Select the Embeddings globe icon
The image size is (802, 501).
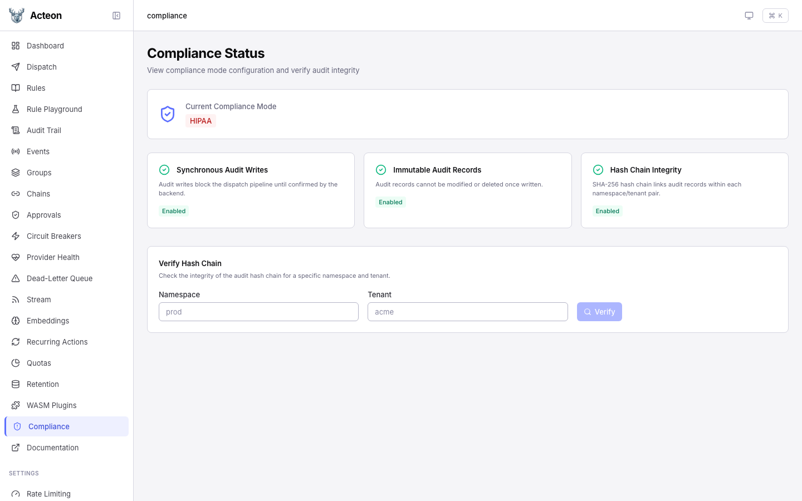point(16,321)
